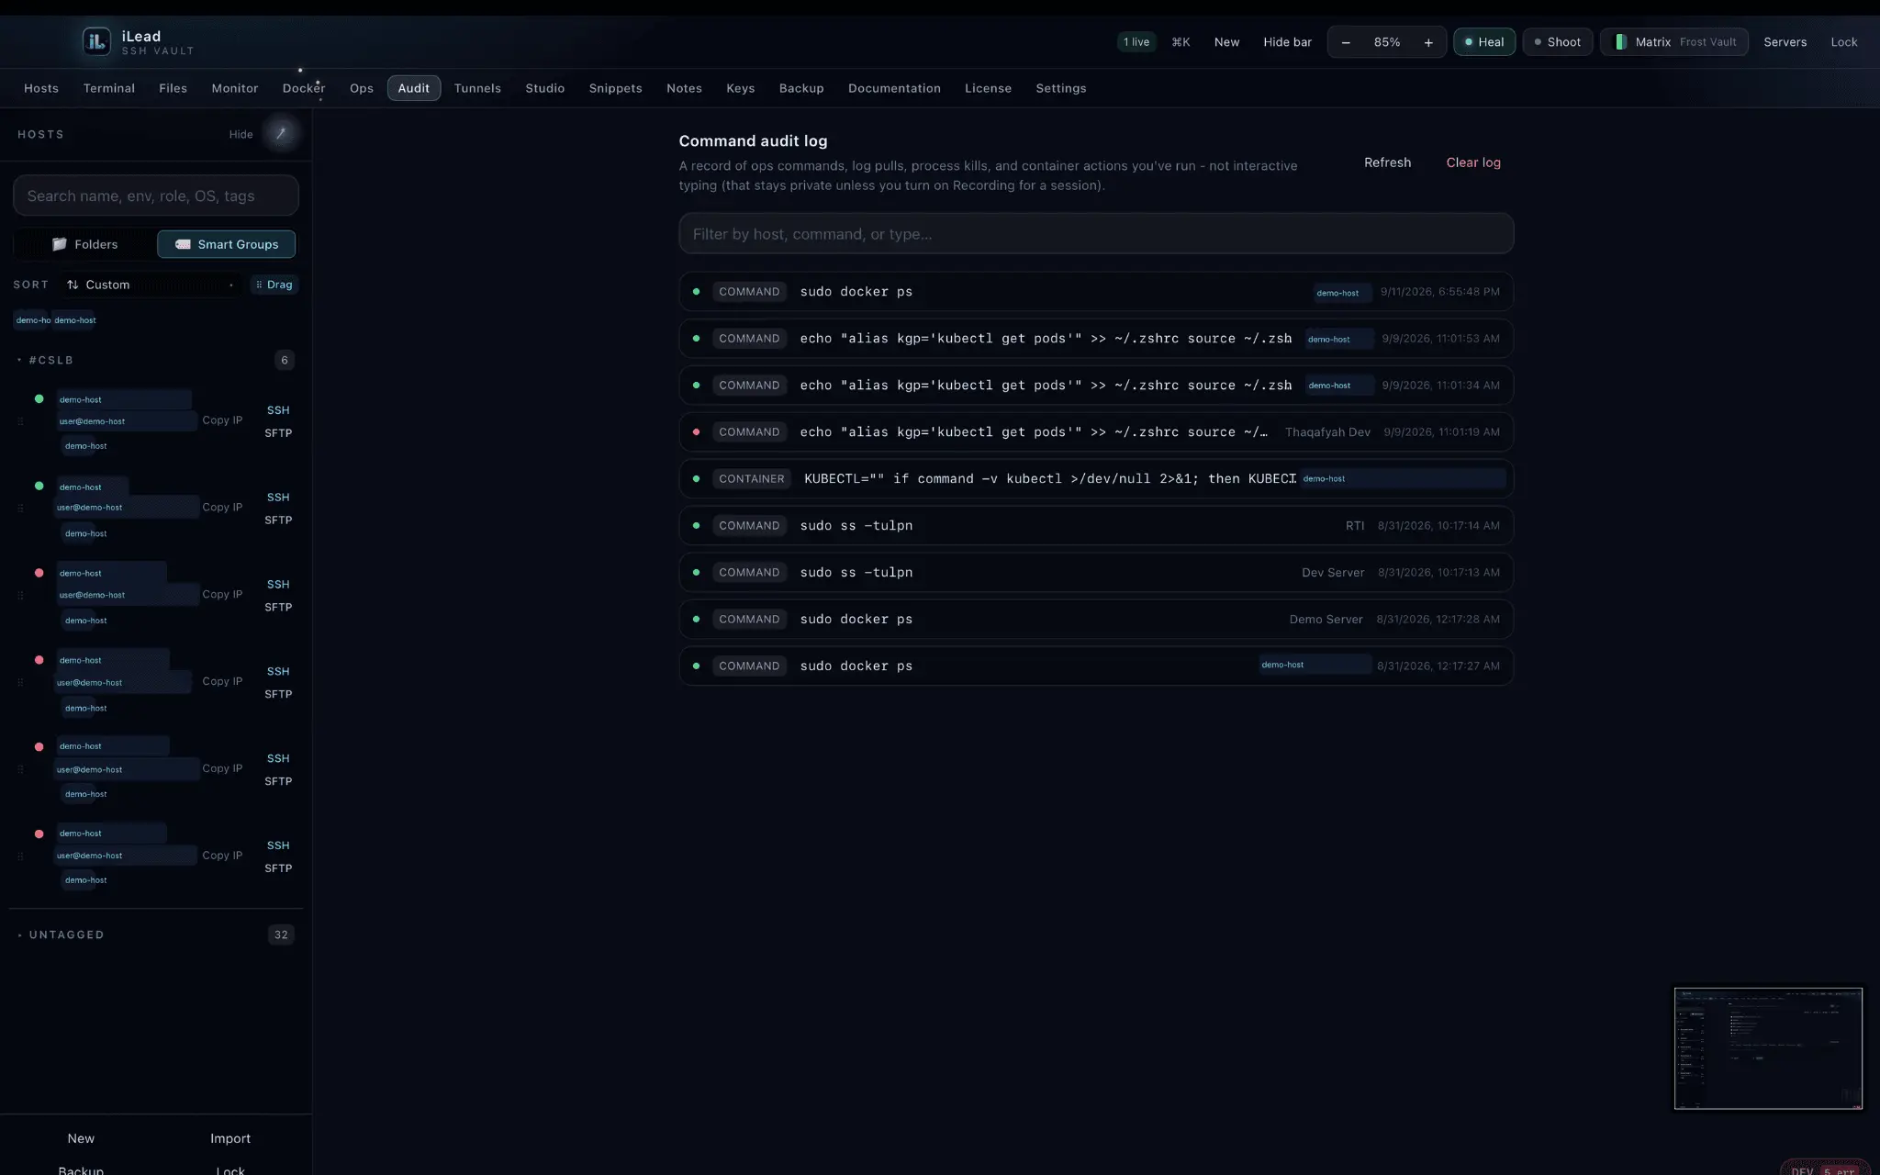Screen dimensions: 1880x1175
Task: Open the Custom sort dropdown
Action: click(x=151, y=285)
